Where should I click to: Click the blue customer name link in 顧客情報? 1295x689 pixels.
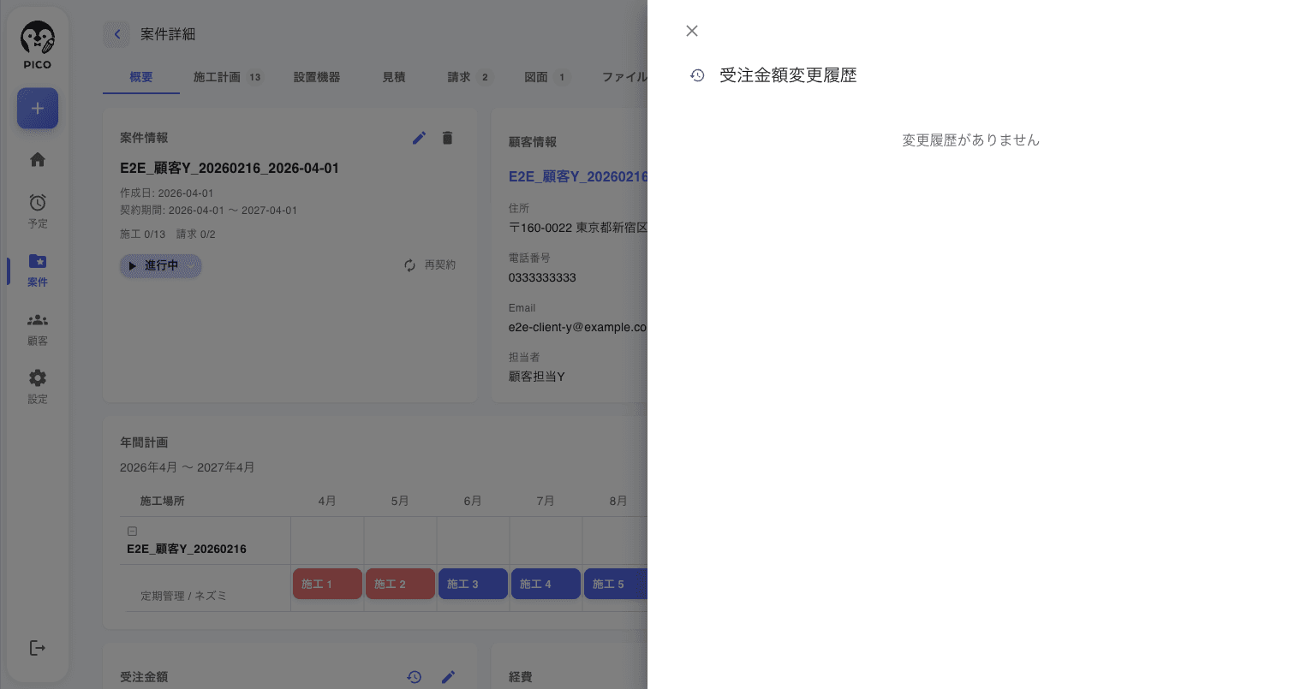pyautogui.click(x=578, y=177)
